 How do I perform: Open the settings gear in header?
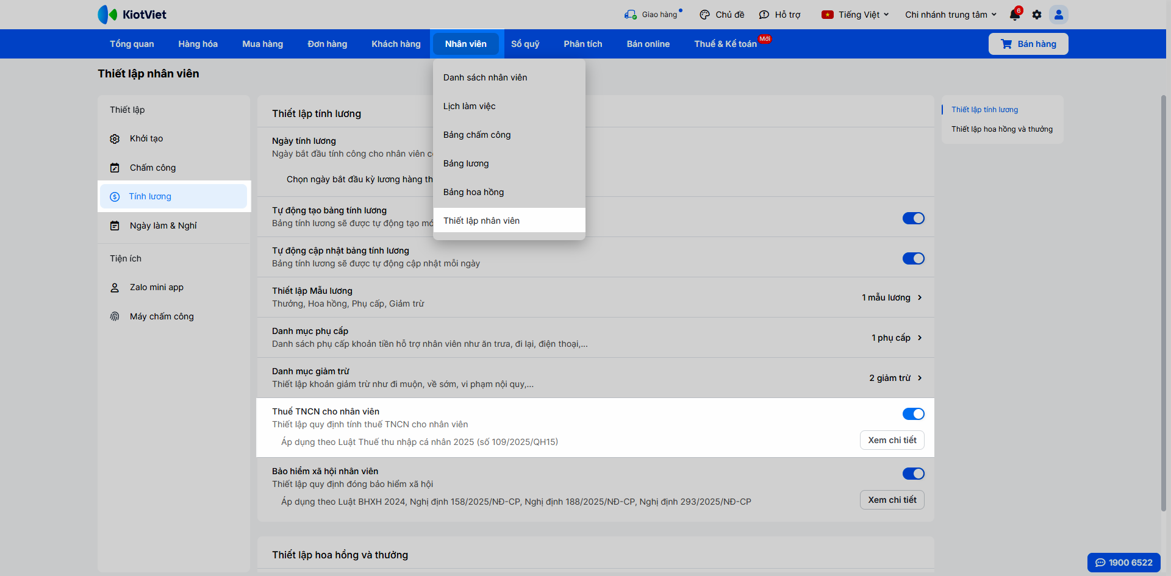1037,15
